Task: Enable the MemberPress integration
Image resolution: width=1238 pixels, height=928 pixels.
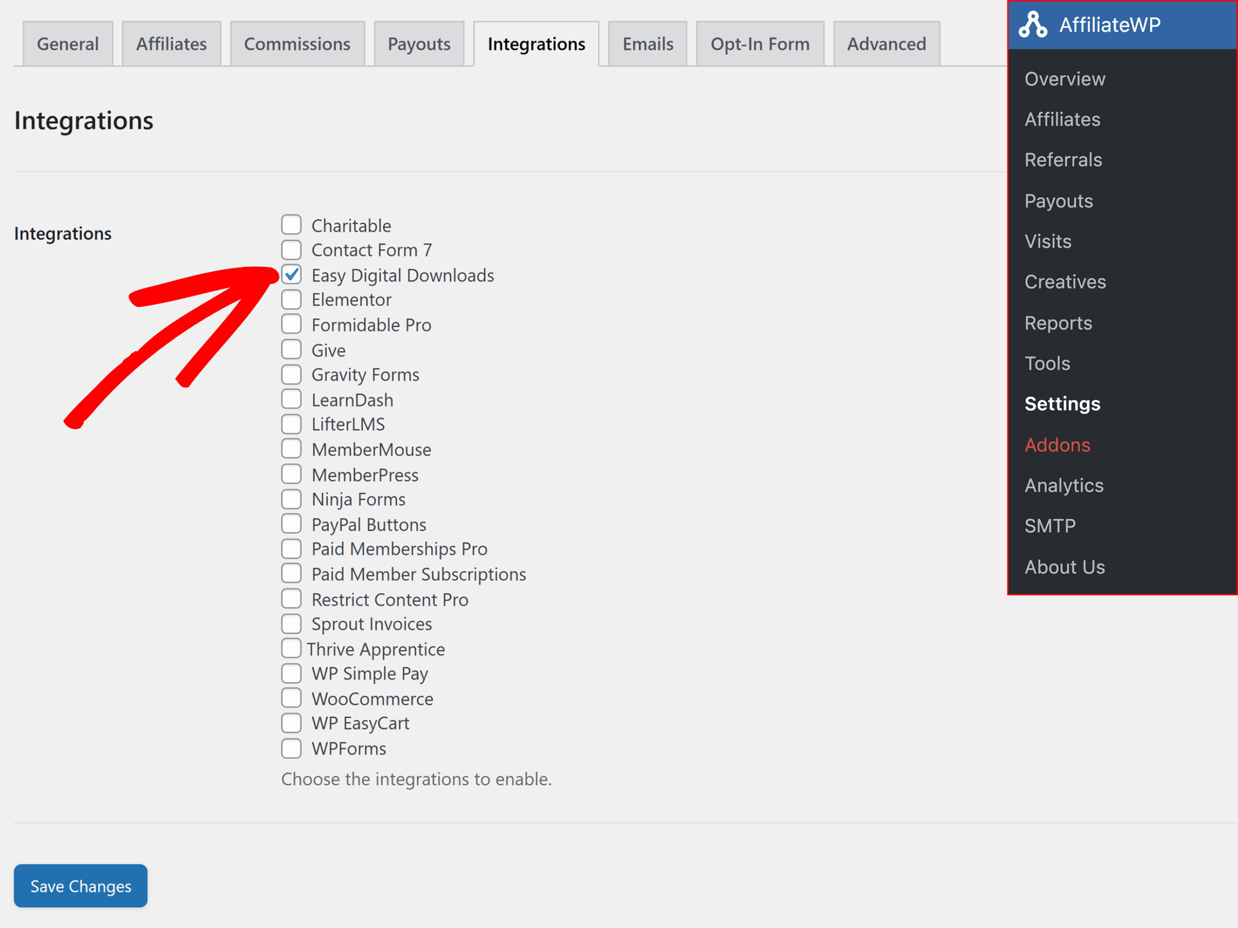Action: 291,474
